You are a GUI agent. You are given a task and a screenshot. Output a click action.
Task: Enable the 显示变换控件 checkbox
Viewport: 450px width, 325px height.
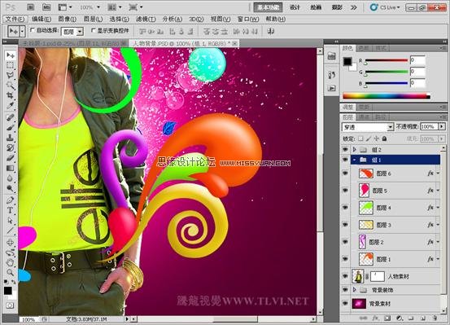[x=94, y=30]
